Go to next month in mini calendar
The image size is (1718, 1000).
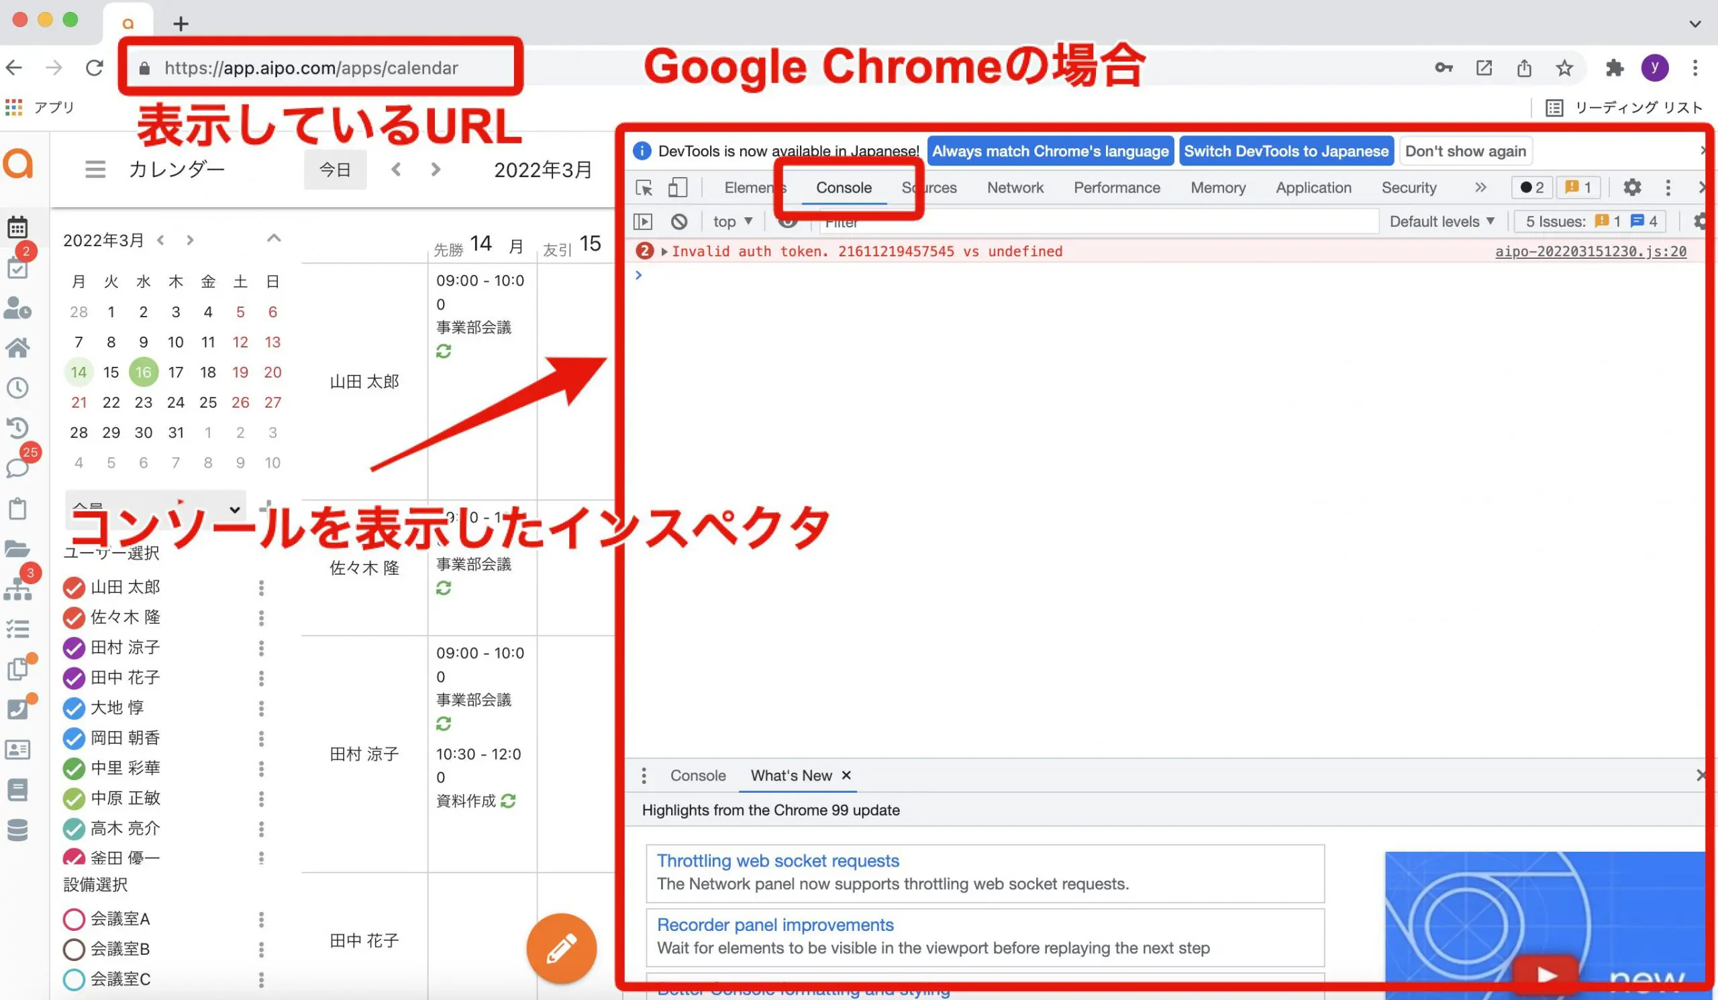190,240
